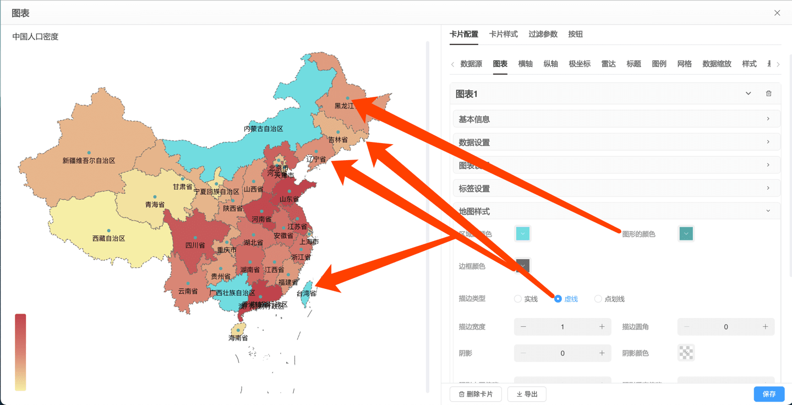Decrease 阴影 value with minus button
The image size is (792, 405).
[x=523, y=353]
